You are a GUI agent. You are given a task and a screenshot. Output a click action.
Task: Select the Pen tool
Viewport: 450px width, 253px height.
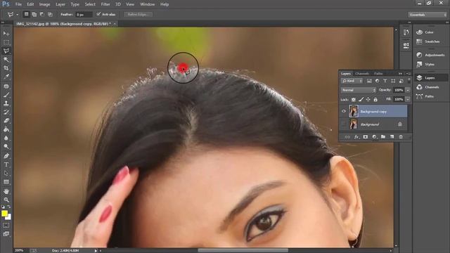click(x=6, y=156)
